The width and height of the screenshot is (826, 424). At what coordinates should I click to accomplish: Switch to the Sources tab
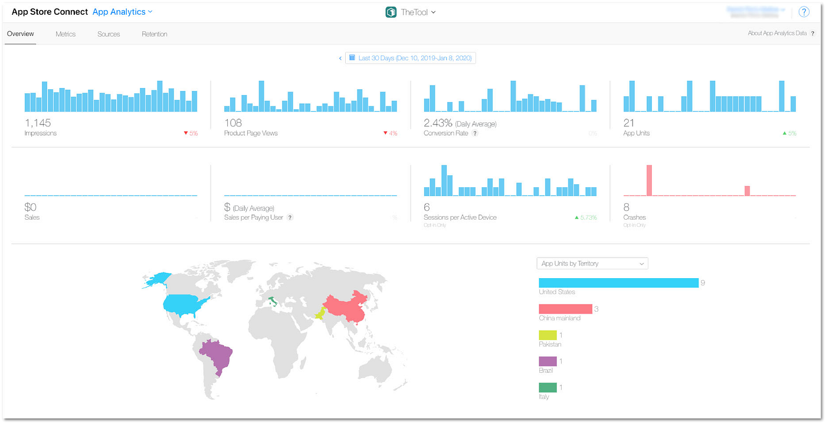109,34
